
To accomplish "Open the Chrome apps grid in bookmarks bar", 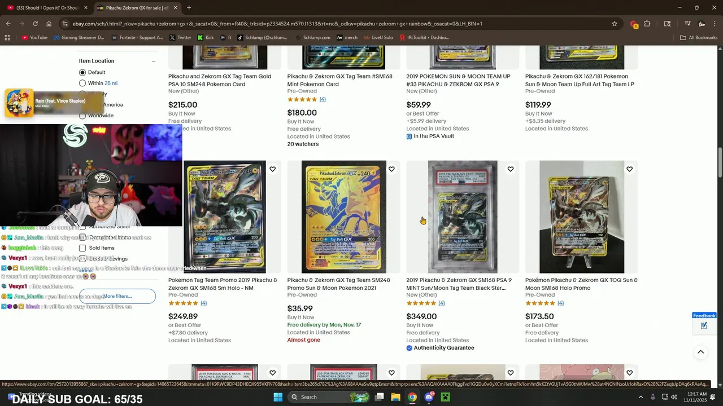I will 7,38.
